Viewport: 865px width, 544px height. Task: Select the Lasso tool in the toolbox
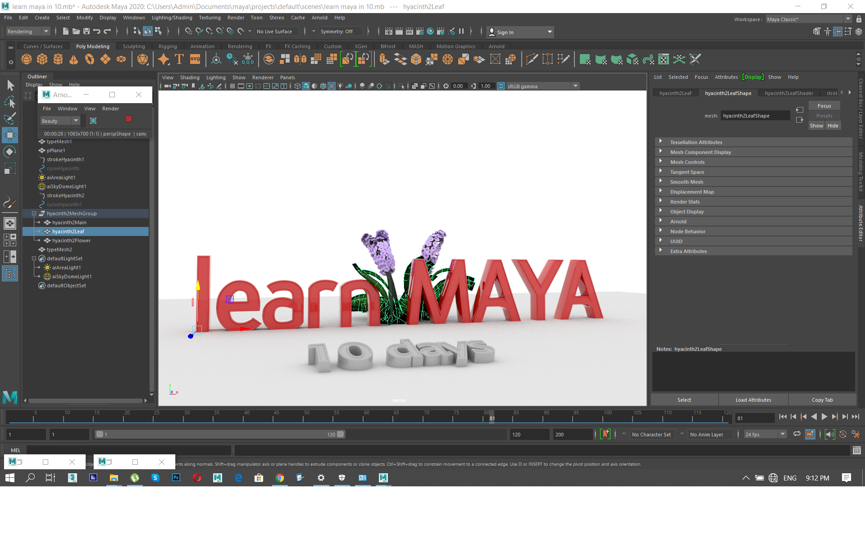coord(10,102)
